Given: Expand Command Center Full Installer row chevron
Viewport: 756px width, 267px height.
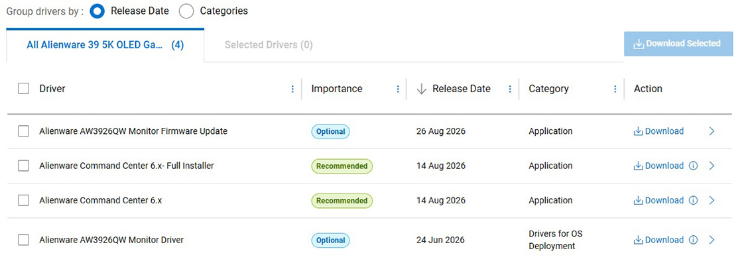Looking at the screenshot, I should click(x=712, y=166).
